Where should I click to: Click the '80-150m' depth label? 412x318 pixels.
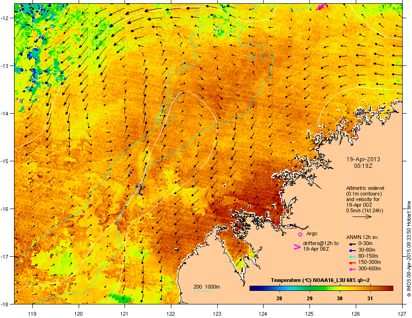coord(368,256)
